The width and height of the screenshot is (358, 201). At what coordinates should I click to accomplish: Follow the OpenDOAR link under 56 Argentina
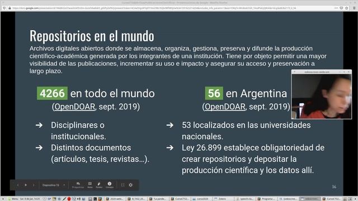225,107
